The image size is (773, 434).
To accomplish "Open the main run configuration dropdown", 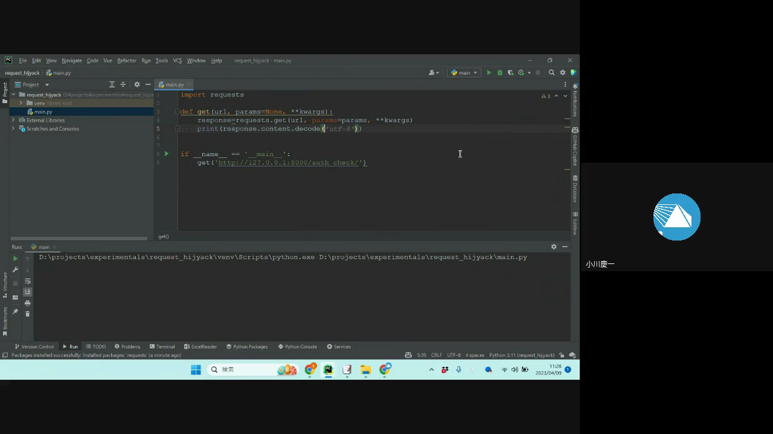I will [464, 73].
